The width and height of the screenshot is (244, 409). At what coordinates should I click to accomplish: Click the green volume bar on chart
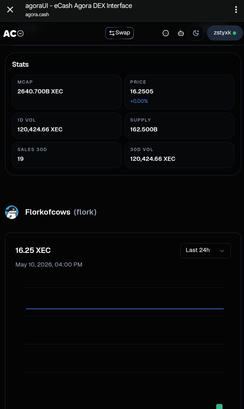(219, 406)
